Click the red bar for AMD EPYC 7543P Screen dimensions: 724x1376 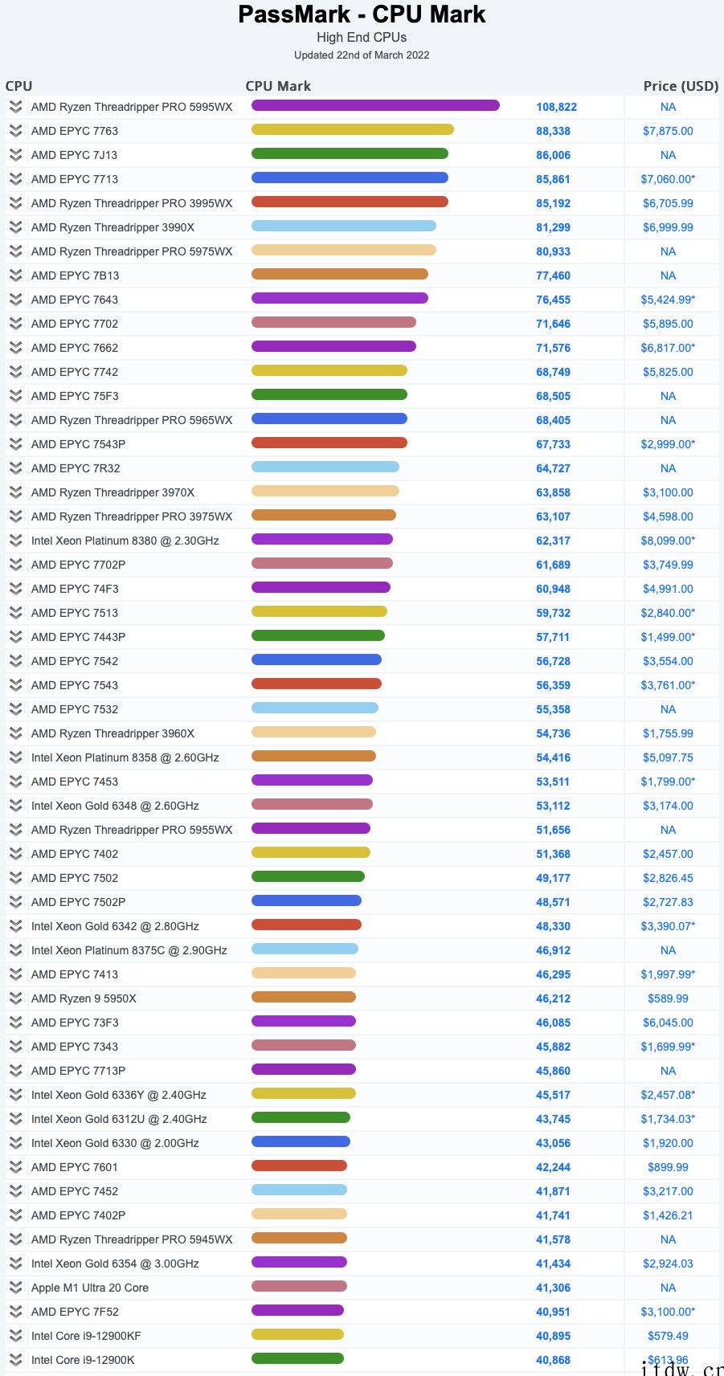[329, 443]
